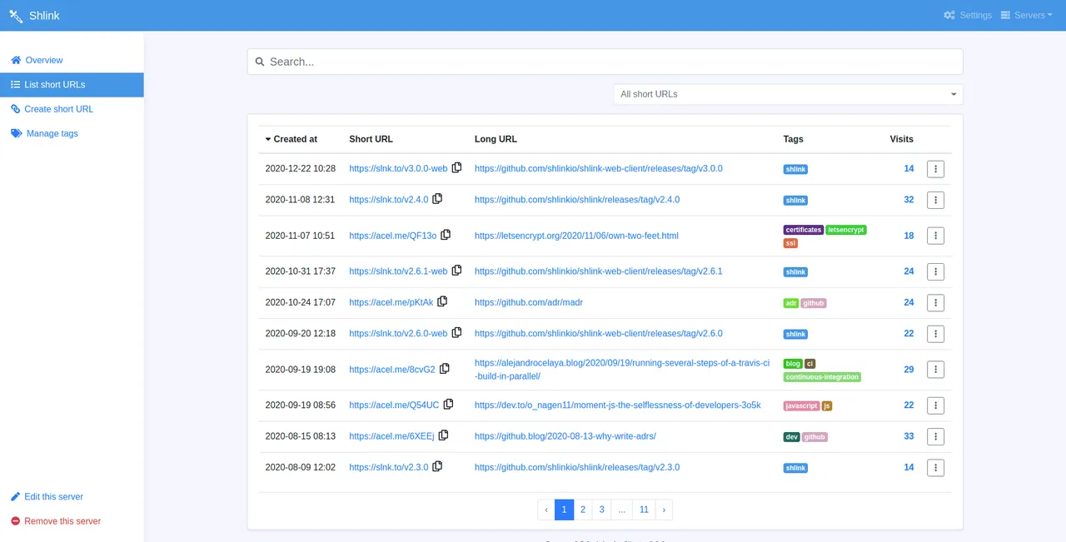The height and width of the screenshot is (542, 1066).
Task: Select the ssl tag
Action: click(x=791, y=243)
